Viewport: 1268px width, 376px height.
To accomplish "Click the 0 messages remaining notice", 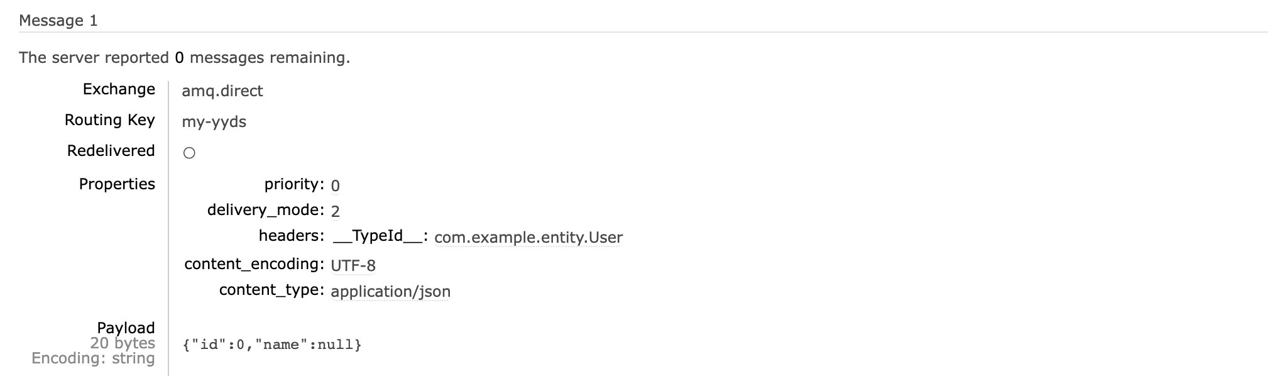I will (185, 58).
